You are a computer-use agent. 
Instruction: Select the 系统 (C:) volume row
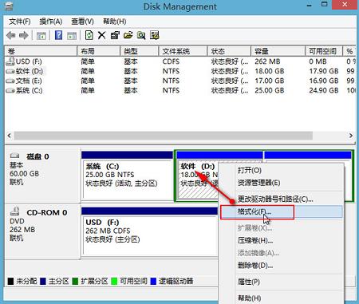(180, 90)
